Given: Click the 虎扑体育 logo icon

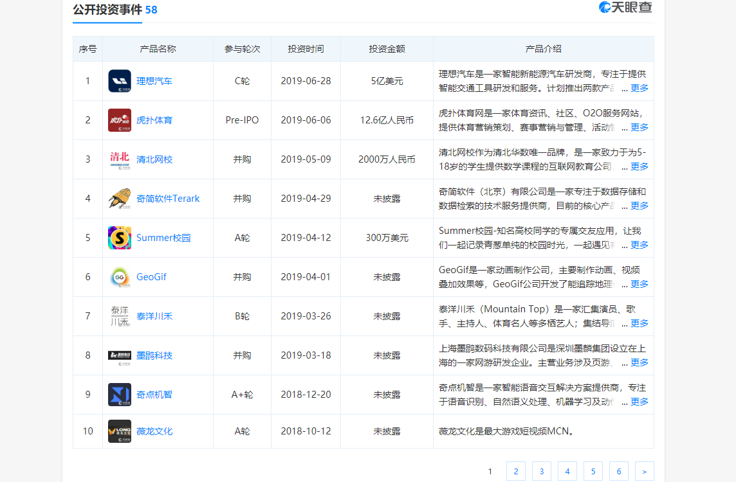Looking at the screenshot, I should pos(120,120).
